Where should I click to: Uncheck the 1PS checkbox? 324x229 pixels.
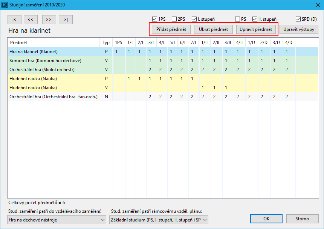[154, 19]
